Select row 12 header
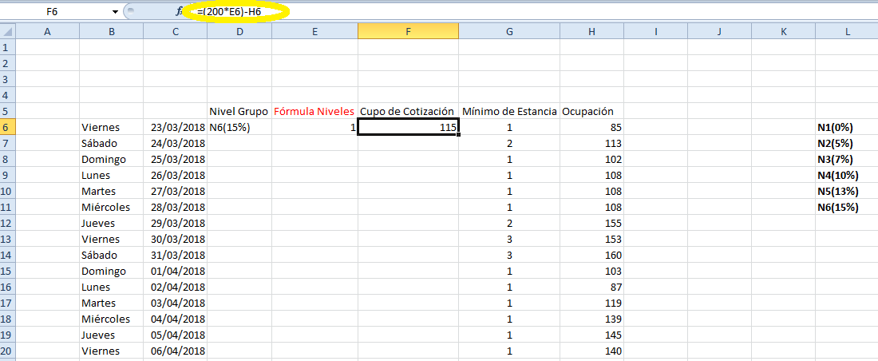878x361 pixels. tap(7, 223)
